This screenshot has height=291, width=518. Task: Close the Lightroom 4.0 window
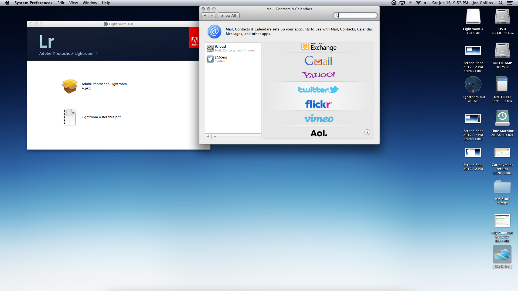31,24
